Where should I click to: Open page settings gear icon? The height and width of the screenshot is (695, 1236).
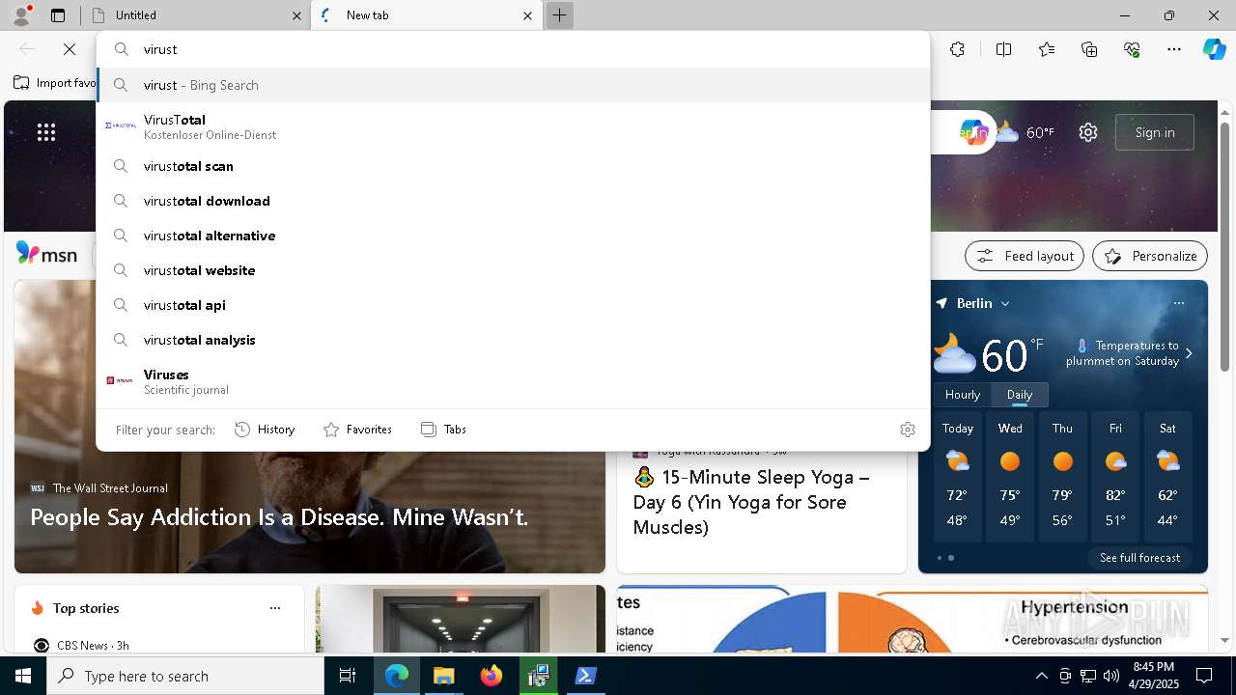point(1088,132)
